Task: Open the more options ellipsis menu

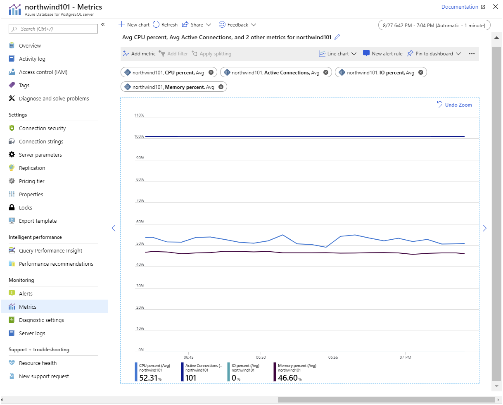Action: point(472,54)
